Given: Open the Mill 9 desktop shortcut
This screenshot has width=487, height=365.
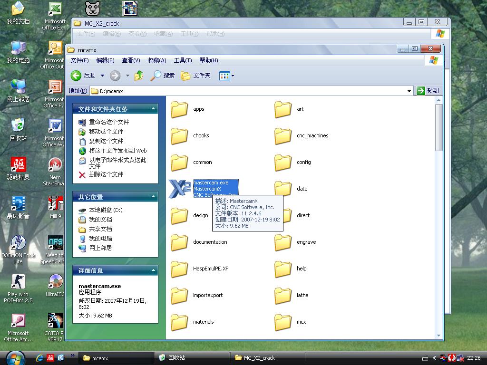Looking at the screenshot, I should pyautogui.click(x=55, y=207).
